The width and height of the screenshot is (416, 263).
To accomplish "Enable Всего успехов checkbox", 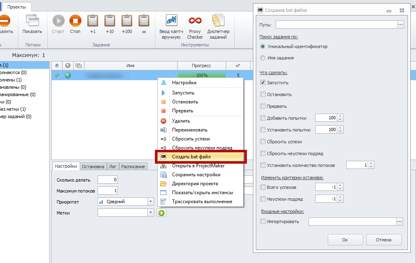I will [263, 187].
